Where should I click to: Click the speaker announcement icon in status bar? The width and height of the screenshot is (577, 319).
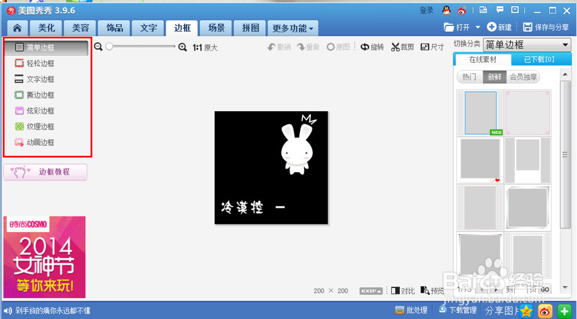(8, 310)
